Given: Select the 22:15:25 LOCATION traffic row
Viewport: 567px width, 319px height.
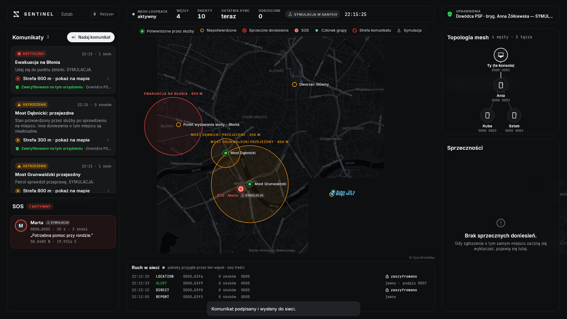Looking at the screenshot, I should [x=280, y=276].
